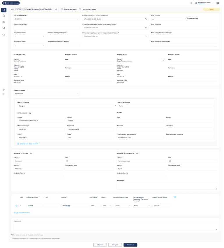Expand sidebar with double chevron icon

click(x=4, y=94)
